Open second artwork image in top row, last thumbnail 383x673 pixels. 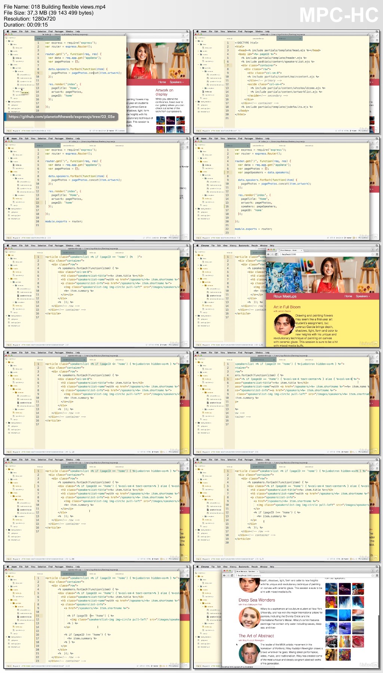coord(345,589)
